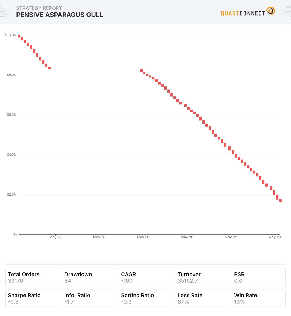The width and height of the screenshot is (291, 316).
Task: Click the QuantConnect logo icon
Action: [271, 11]
